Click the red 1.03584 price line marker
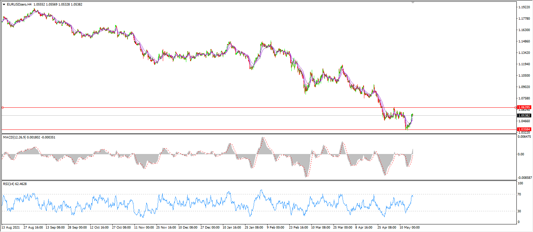 tap(524, 129)
